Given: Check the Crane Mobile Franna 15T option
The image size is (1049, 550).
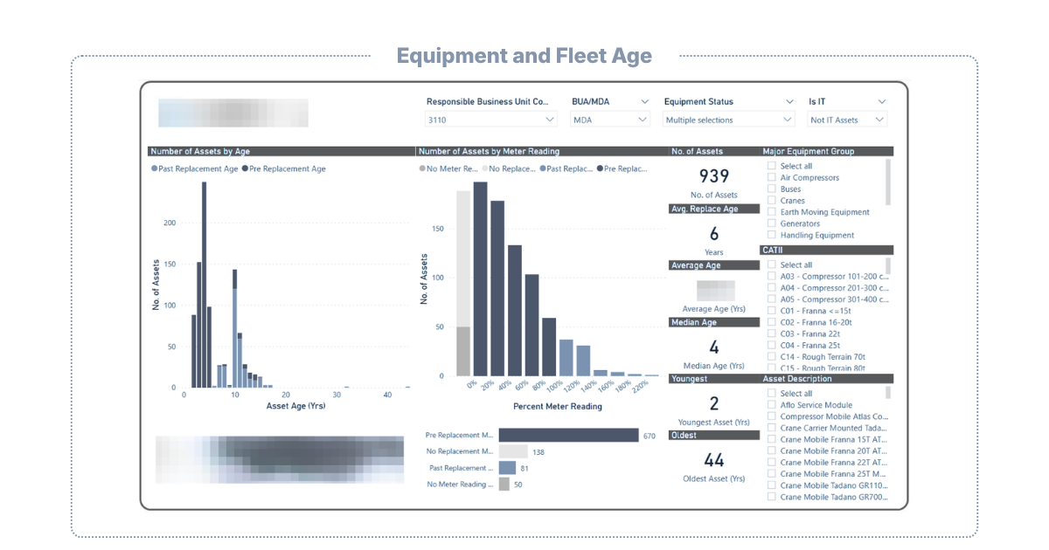Looking at the screenshot, I should (772, 439).
